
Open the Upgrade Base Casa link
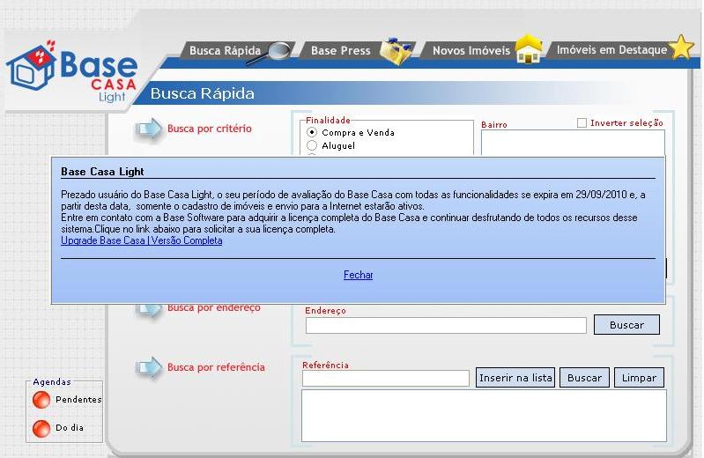[141, 240]
